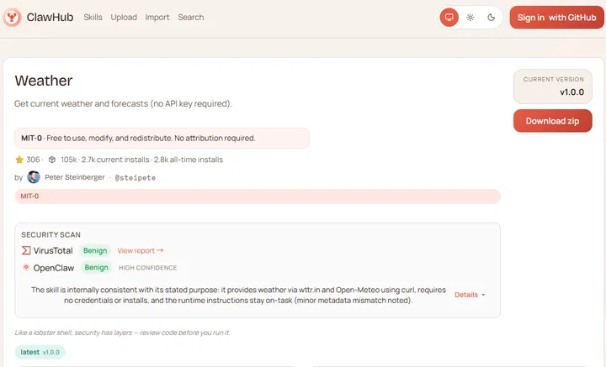The width and height of the screenshot is (606, 367).
Task: Download the skill zip file
Action: pos(553,121)
